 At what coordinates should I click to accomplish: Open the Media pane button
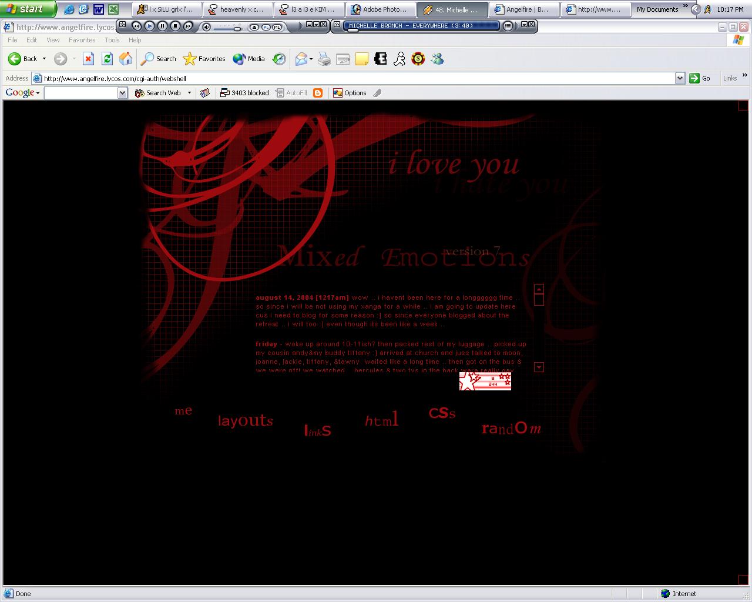point(249,59)
